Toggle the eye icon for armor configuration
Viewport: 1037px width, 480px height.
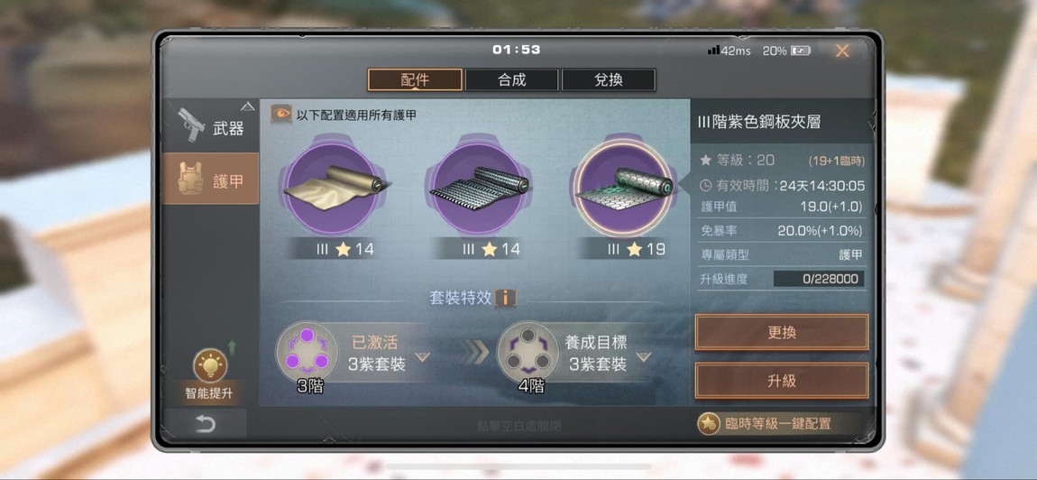(x=281, y=114)
